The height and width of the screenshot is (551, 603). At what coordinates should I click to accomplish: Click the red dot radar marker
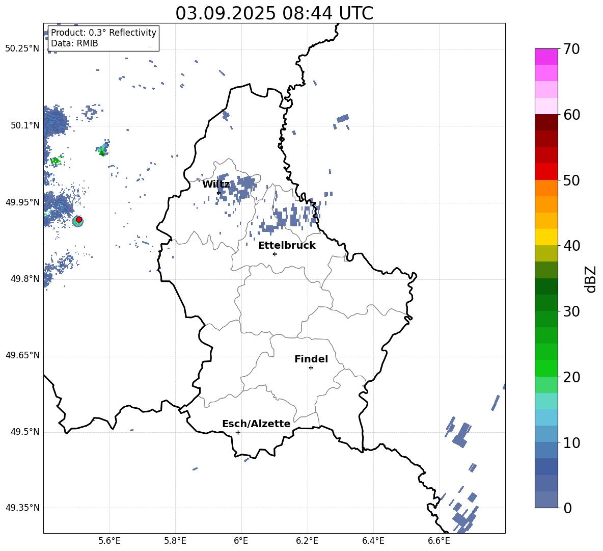point(79,220)
